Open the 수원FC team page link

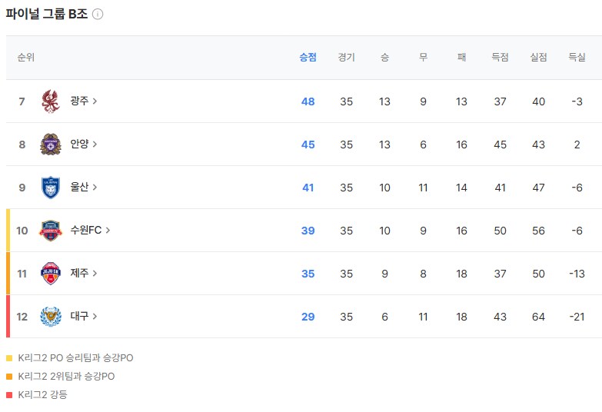(x=85, y=231)
